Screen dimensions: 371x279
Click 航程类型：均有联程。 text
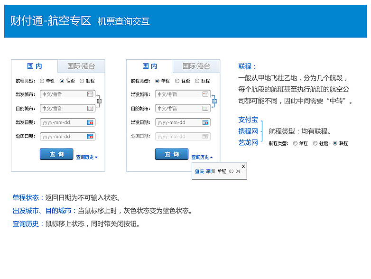coord(300,131)
